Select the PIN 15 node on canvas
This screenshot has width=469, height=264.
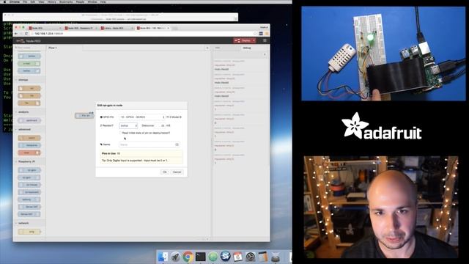point(84,116)
